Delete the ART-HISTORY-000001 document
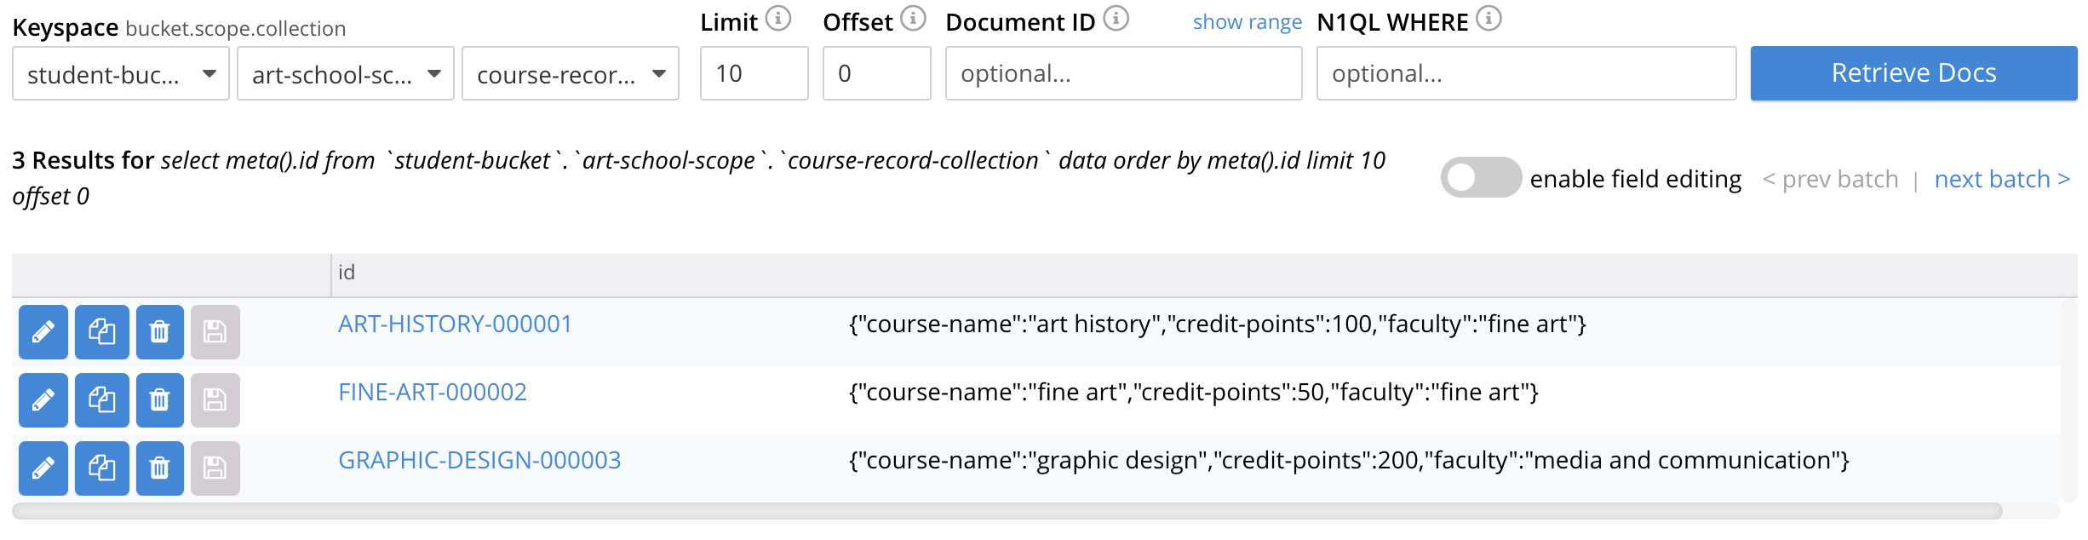Viewport: 2088px width, 540px height. [x=160, y=332]
